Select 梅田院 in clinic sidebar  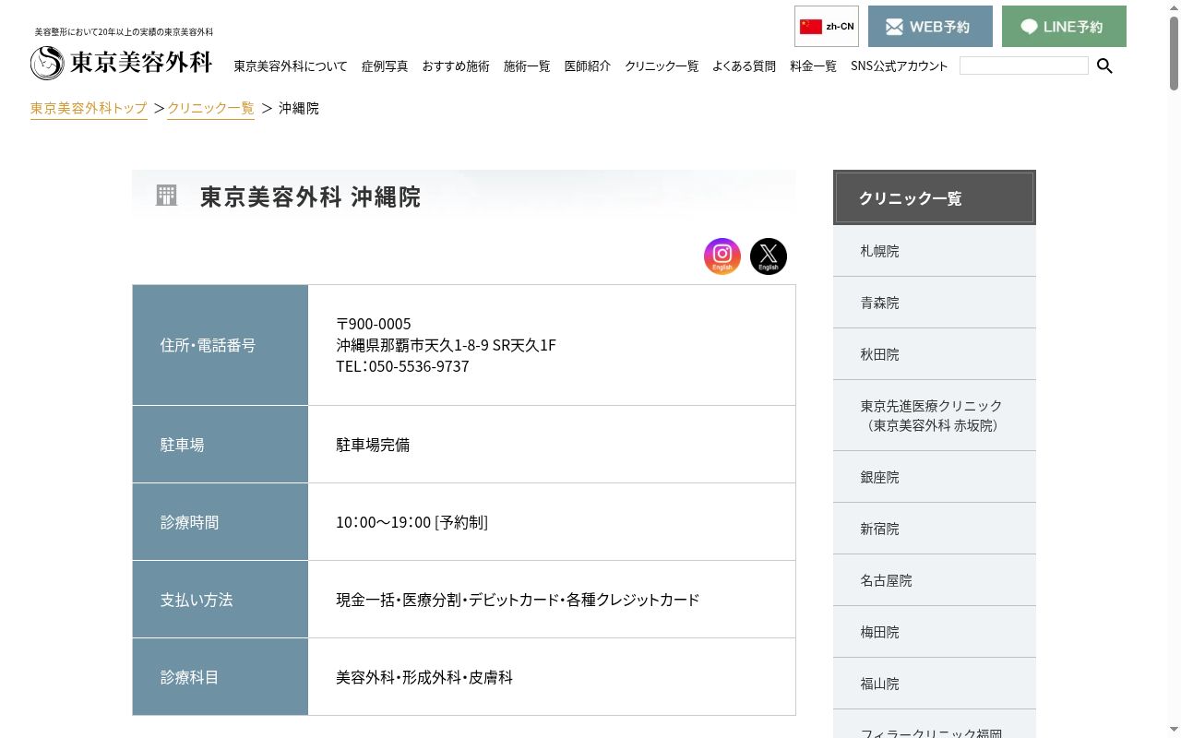click(x=935, y=632)
